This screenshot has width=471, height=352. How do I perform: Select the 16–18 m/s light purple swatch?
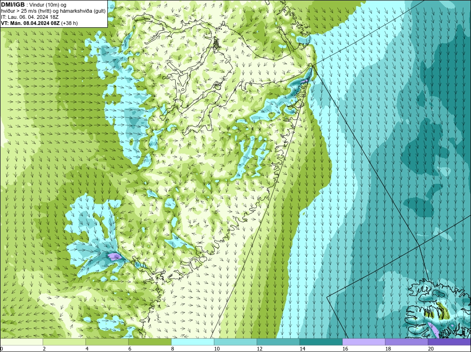coord(364,342)
